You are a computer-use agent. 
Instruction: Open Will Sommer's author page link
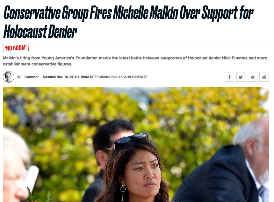click(28, 77)
